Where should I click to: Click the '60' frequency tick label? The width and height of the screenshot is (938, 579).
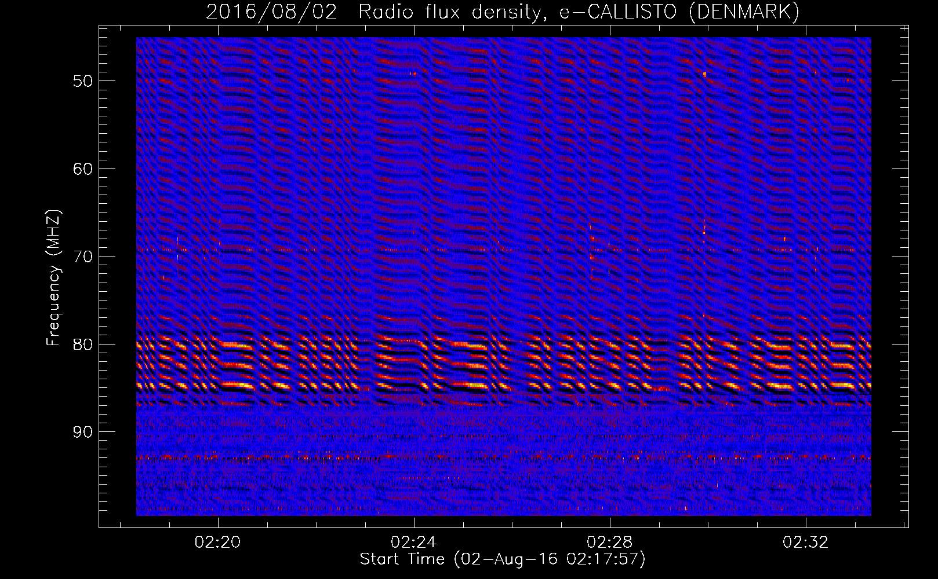pyautogui.click(x=83, y=169)
